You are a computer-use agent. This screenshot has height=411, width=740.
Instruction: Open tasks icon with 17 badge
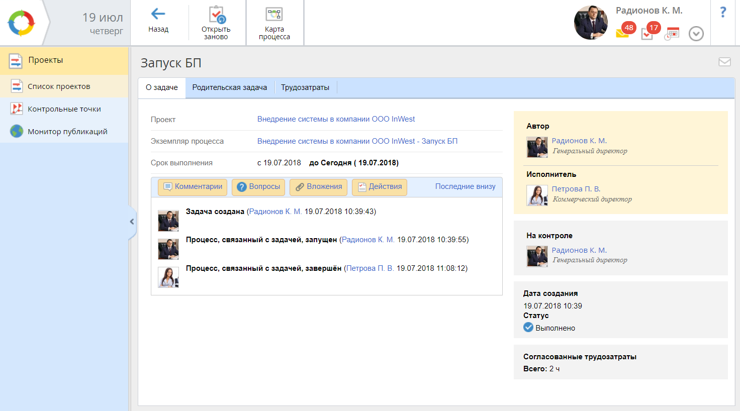pyautogui.click(x=647, y=33)
